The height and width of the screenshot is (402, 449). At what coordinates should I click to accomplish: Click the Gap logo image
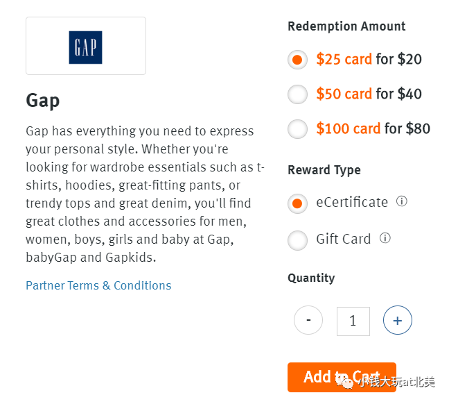point(85,47)
